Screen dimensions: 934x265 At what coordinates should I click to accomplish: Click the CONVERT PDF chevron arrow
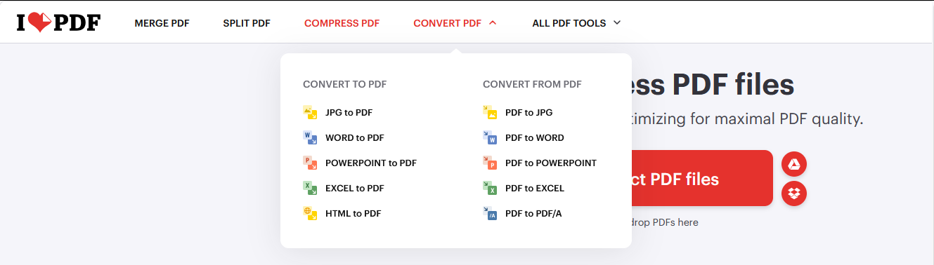point(493,22)
